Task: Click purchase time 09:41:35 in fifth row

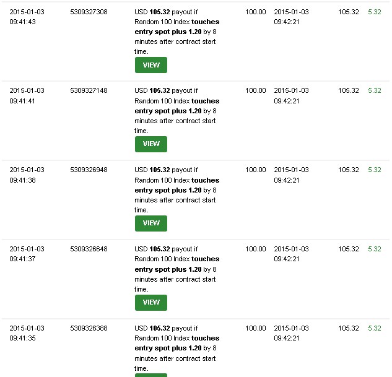Action: click(22, 338)
